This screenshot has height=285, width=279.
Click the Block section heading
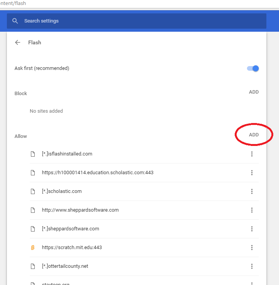tap(21, 94)
